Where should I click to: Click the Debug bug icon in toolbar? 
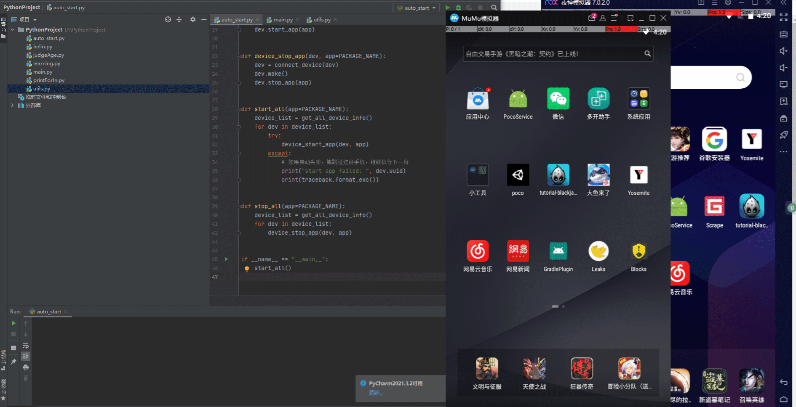[458, 8]
